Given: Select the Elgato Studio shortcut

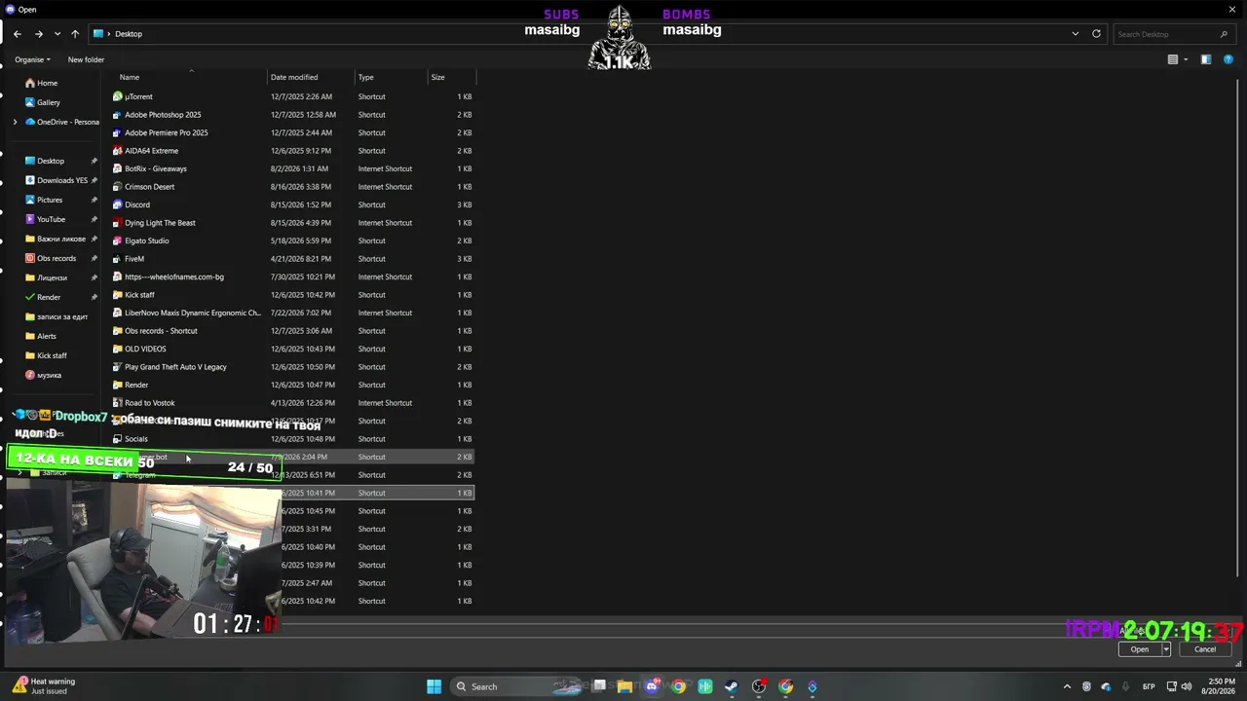Looking at the screenshot, I should [x=146, y=240].
